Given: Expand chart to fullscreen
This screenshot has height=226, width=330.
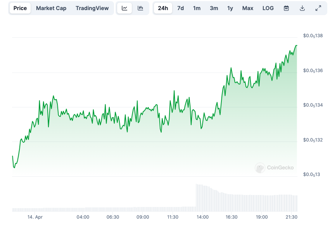Looking at the screenshot, I should (x=318, y=8).
